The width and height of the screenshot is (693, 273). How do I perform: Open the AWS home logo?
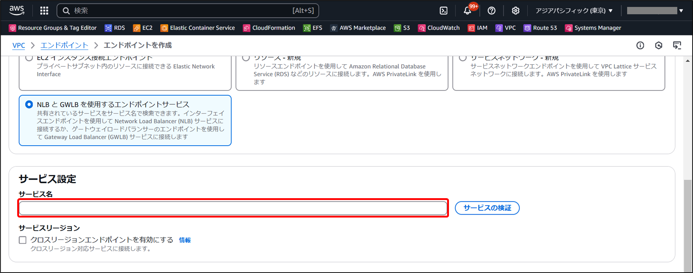tap(17, 11)
